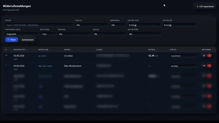
Task: Open order link ORD-2026-88421
Action: tap(45, 66)
